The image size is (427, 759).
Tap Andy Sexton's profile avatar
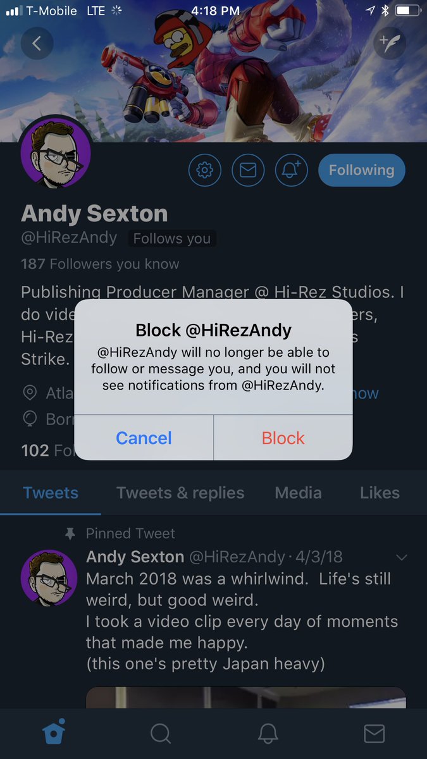[x=56, y=152]
